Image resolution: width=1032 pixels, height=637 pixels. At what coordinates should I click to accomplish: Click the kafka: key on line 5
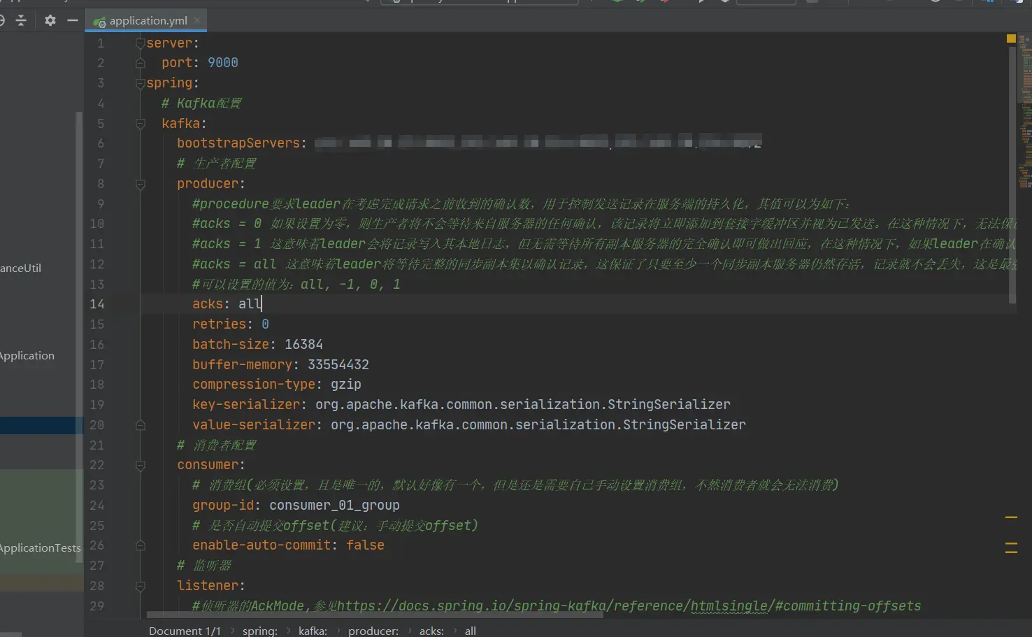[184, 124]
